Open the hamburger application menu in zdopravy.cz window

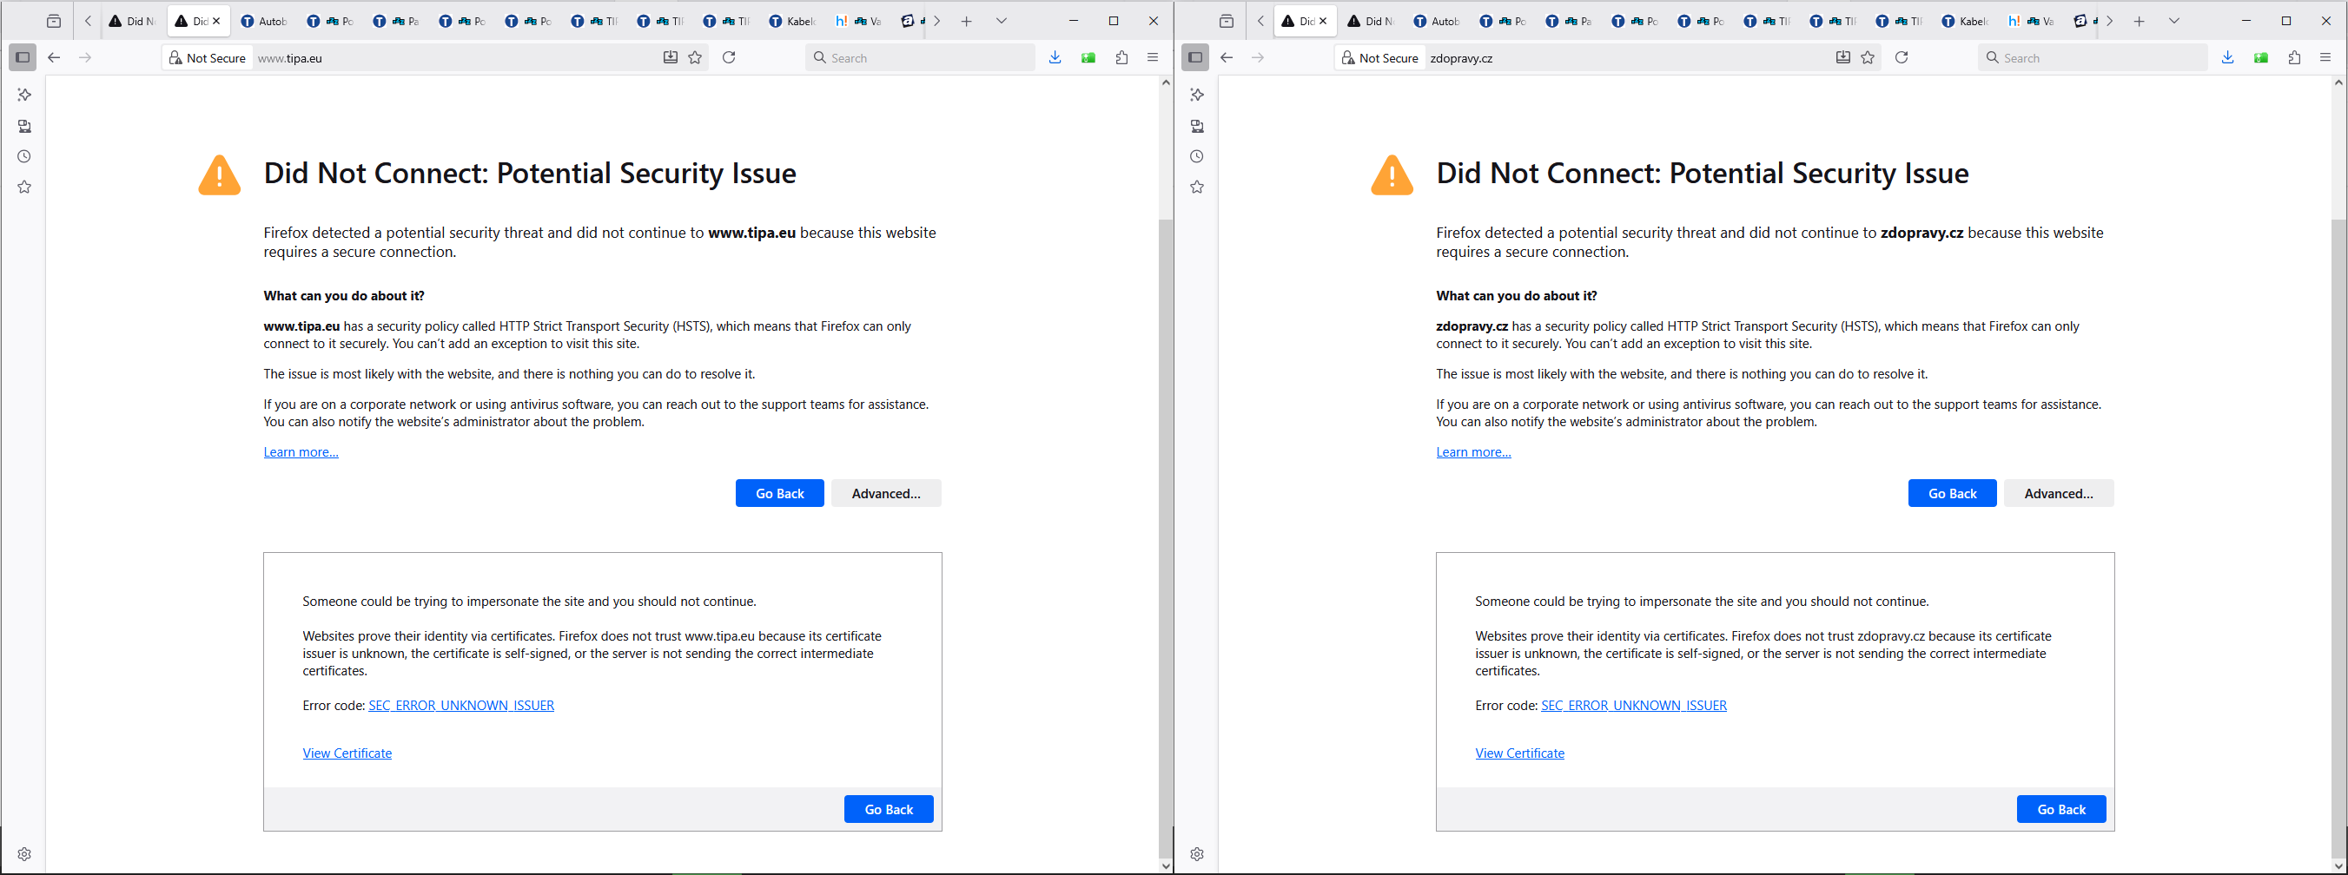[2325, 57]
